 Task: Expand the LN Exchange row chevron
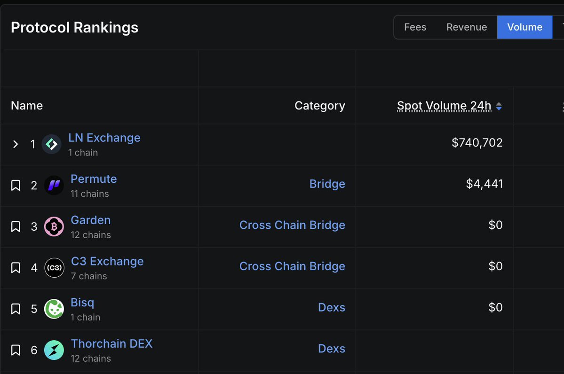(16, 144)
